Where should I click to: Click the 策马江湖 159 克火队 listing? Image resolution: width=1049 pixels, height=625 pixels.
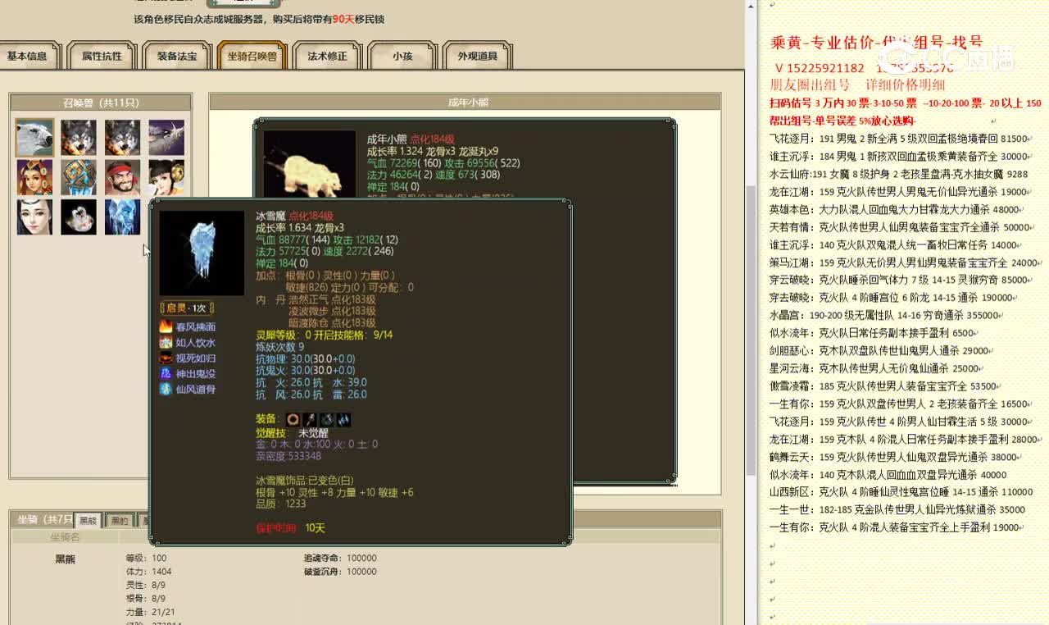click(x=904, y=262)
